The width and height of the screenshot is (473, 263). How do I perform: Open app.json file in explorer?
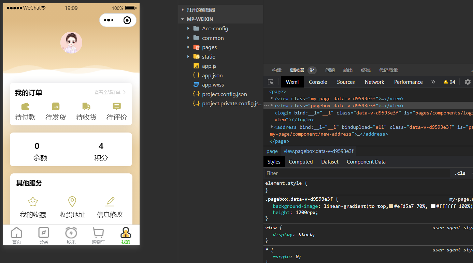[x=212, y=75]
